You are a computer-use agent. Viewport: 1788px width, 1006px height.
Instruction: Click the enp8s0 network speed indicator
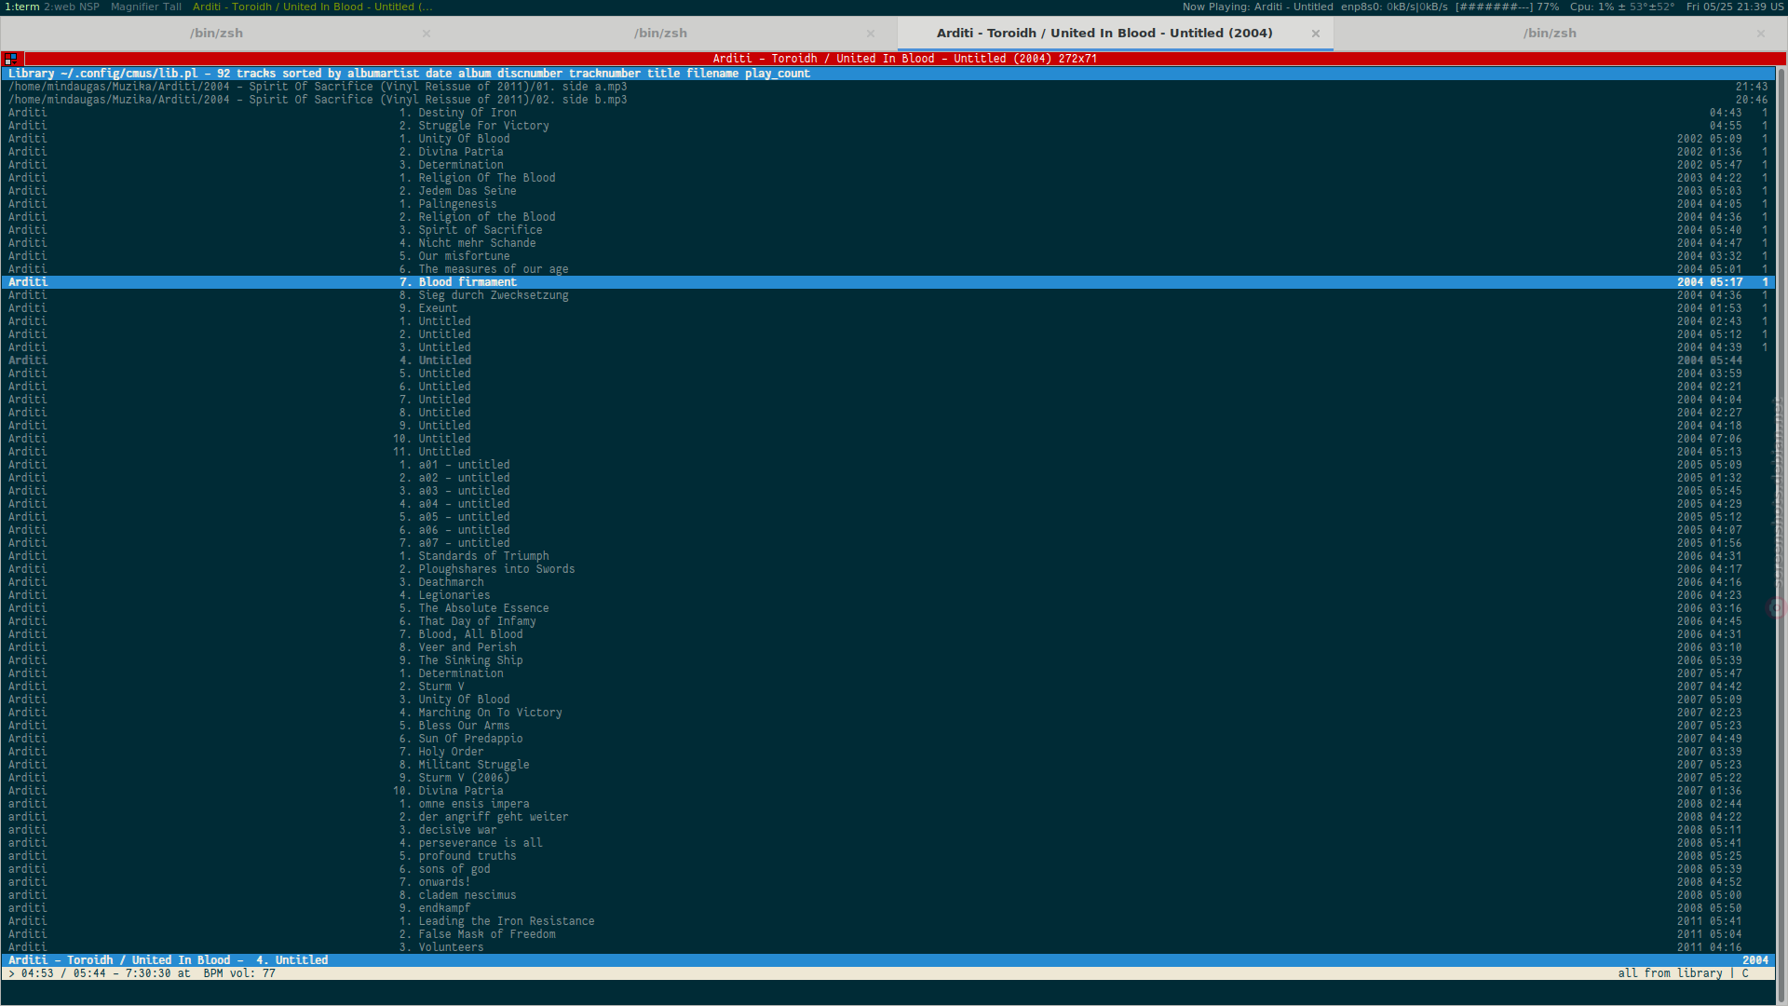pyautogui.click(x=1394, y=7)
